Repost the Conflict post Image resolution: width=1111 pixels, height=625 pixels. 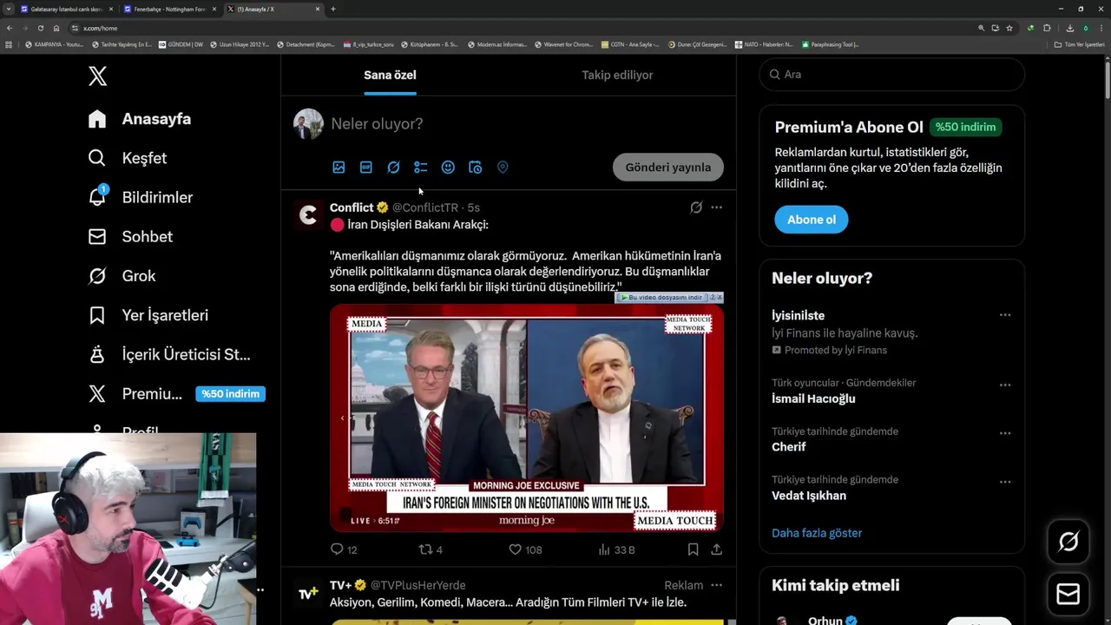pos(431,549)
